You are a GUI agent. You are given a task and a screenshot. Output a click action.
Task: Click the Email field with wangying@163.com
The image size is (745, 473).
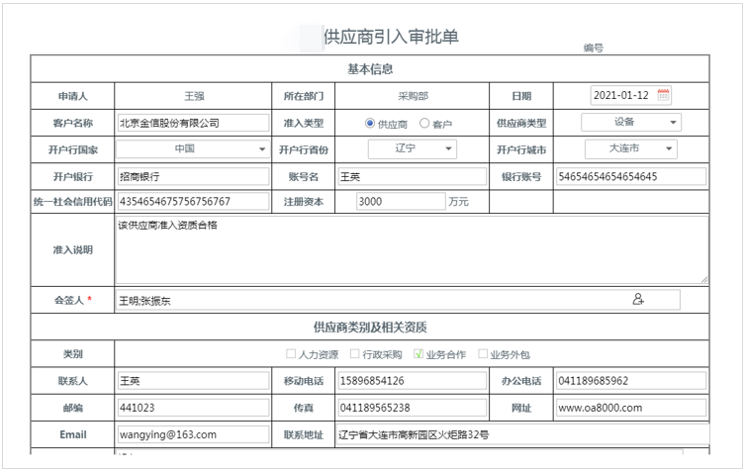tap(192, 433)
